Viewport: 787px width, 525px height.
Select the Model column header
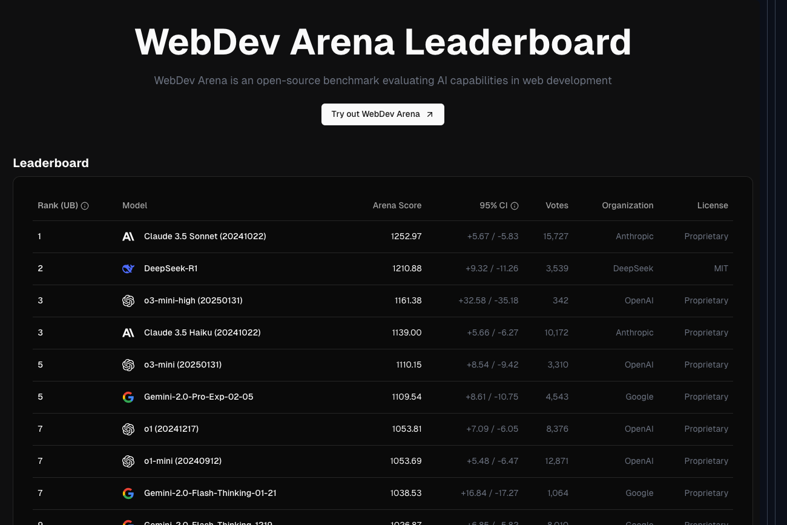point(135,206)
